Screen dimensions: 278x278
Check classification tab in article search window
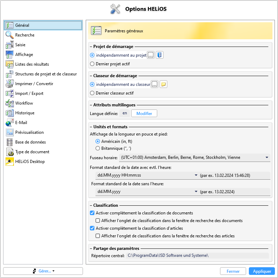click(x=98, y=236)
